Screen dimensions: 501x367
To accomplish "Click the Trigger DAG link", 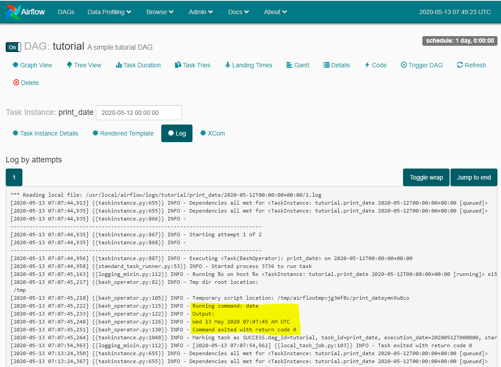I will coord(422,65).
